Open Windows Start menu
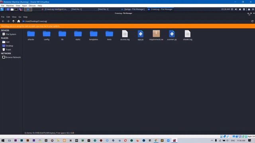 coord(3,140)
